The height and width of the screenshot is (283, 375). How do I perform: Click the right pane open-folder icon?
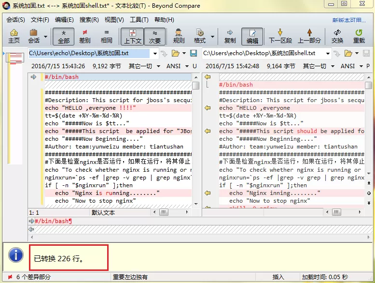point(348,53)
